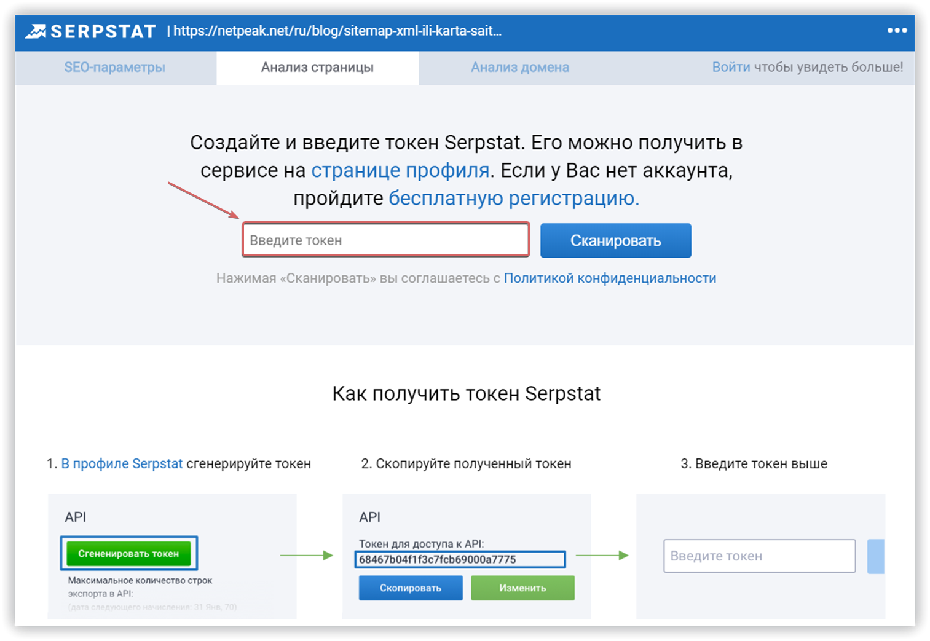The image size is (930, 641).
Task: Open the Политикой конфиденциальности link
Action: pos(610,278)
